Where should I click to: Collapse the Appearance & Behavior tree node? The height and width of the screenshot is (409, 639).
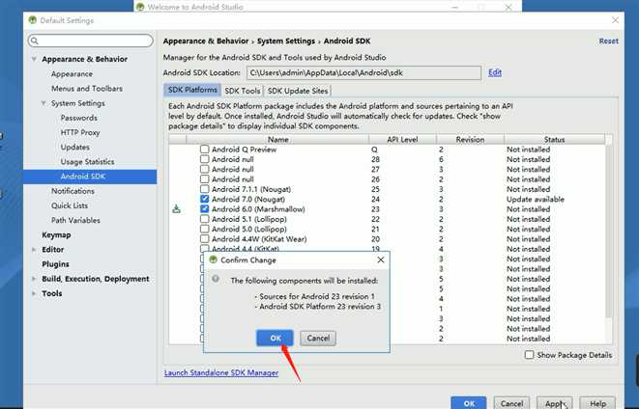(x=34, y=59)
